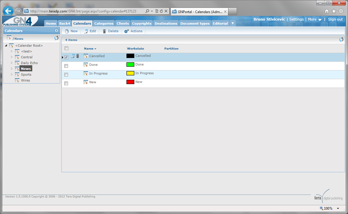Click the calendar icon beside In Progress name
The height and width of the screenshot is (214, 348).
tap(86, 73)
